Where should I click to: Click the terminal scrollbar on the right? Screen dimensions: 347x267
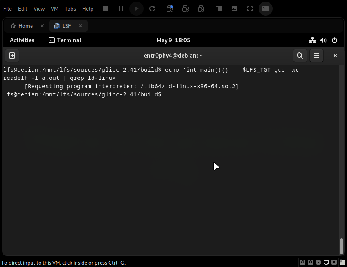pos(341,246)
